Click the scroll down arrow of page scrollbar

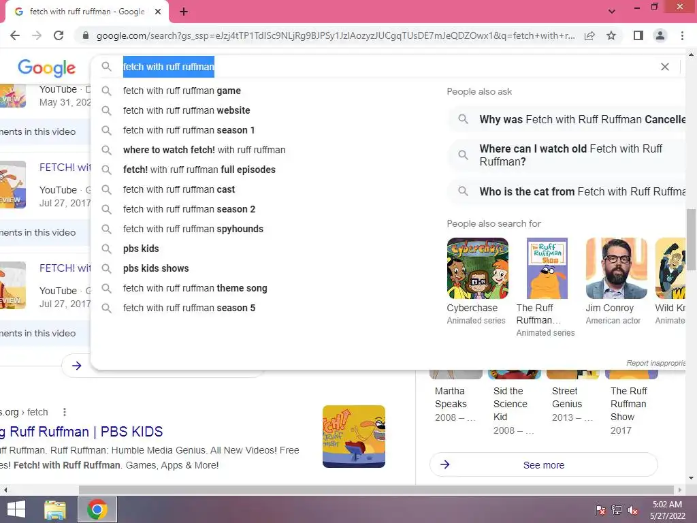click(x=691, y=479)
